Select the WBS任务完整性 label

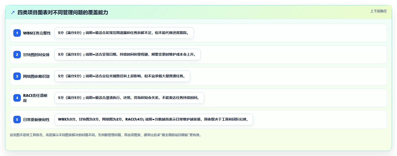37,33
